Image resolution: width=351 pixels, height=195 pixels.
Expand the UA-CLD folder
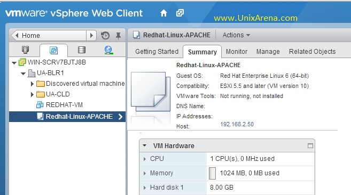[32, 94]
